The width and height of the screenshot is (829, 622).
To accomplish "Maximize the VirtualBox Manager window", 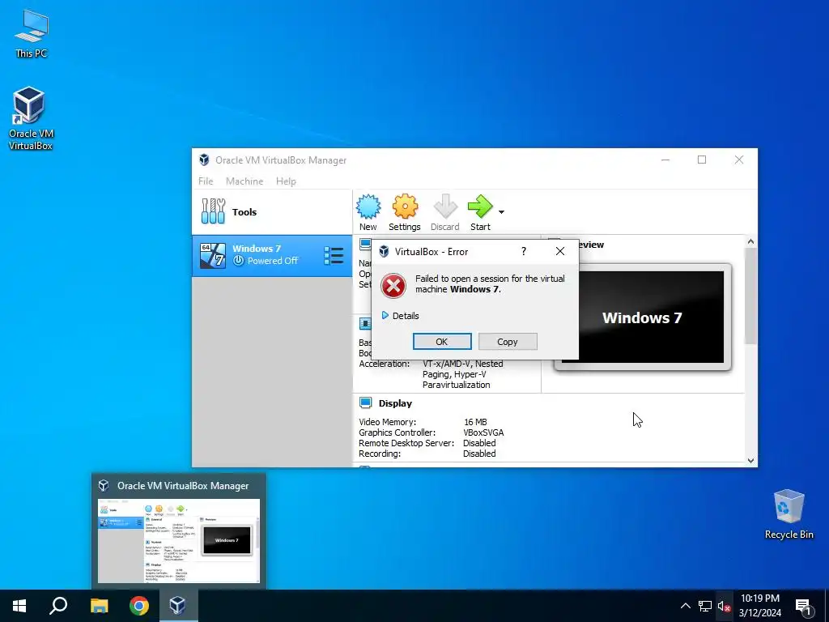I will tap(702, 160).
